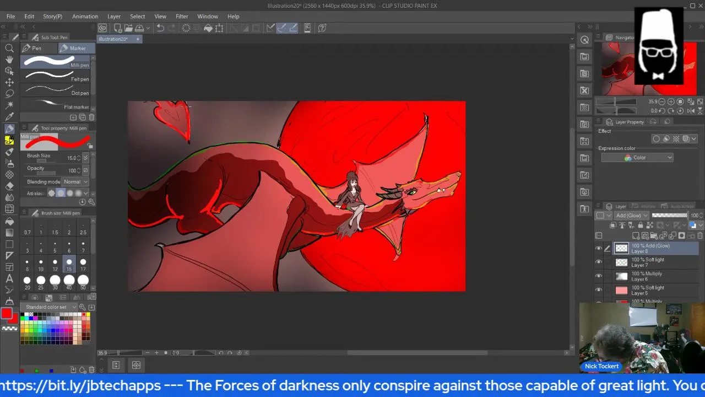Click the Undo arrow in command bar
705x397 pixels.
160,28
